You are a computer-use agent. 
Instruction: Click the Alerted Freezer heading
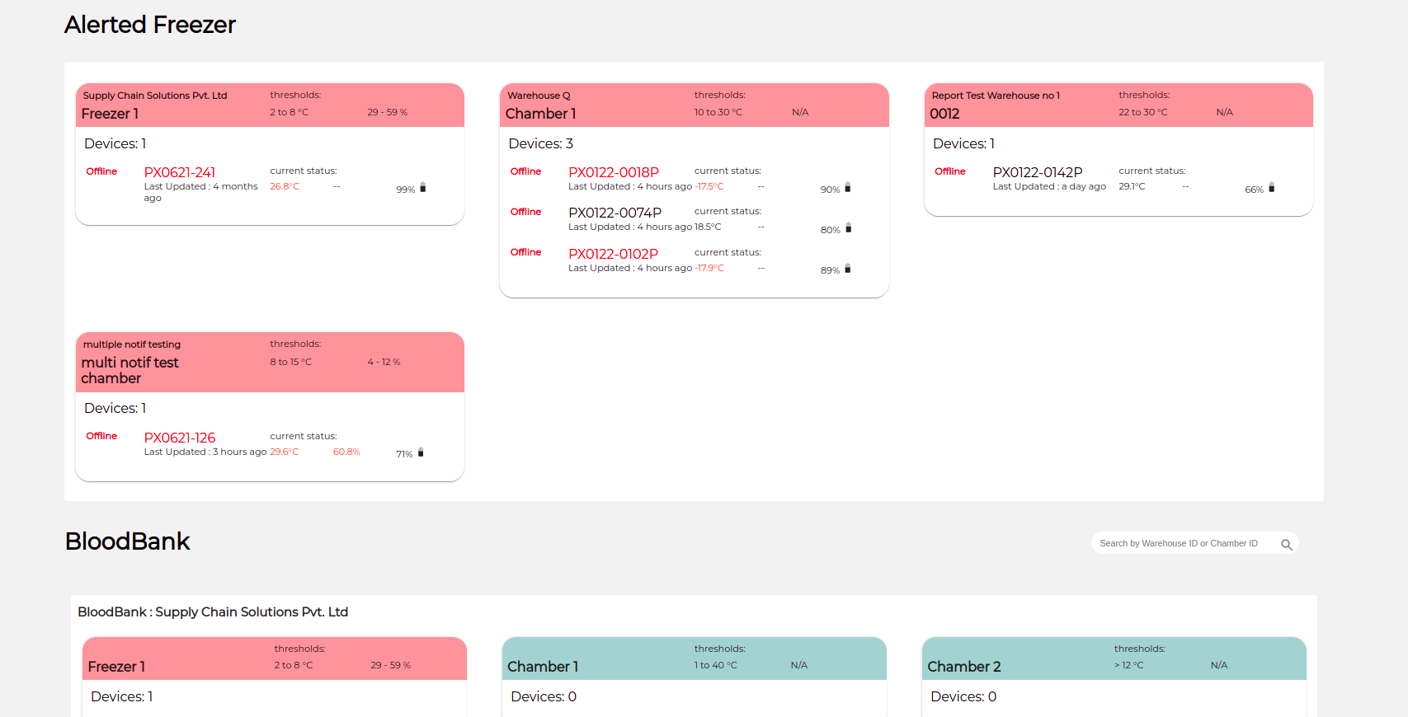pos(150,25)
